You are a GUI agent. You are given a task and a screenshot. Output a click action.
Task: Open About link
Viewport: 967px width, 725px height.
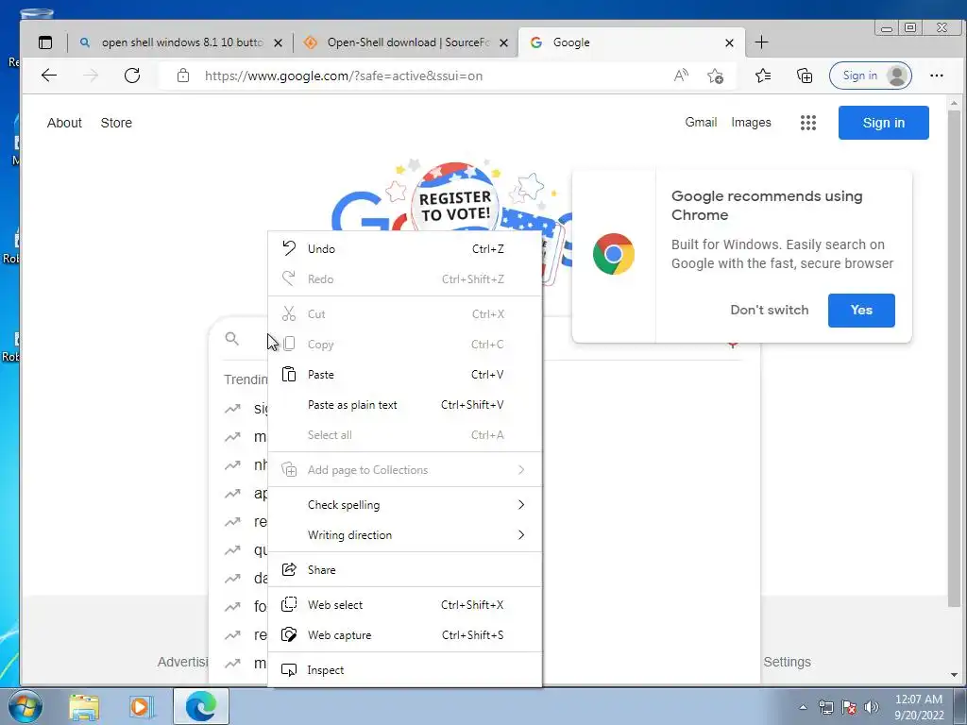64,123
